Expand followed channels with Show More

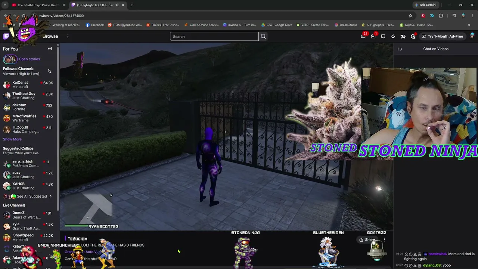point(12,139)
